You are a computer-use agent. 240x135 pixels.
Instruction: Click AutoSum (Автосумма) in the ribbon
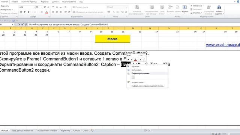click(196, 6)
